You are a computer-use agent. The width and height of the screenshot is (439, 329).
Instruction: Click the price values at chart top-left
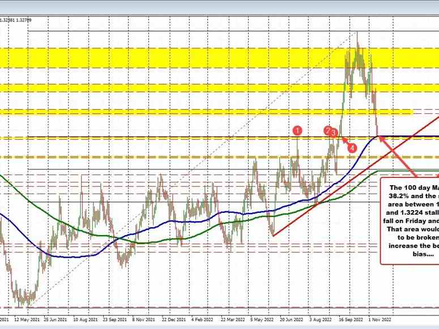pyautogui.click(x=16, y=20)
